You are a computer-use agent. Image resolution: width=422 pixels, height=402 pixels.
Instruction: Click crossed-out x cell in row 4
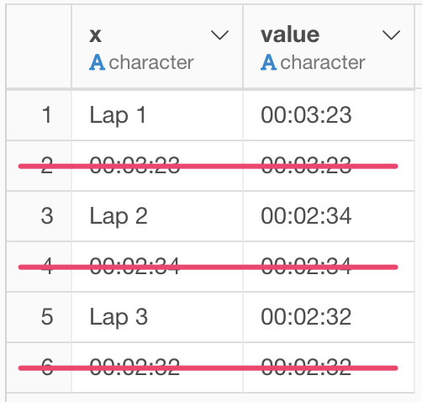[157, 267]
